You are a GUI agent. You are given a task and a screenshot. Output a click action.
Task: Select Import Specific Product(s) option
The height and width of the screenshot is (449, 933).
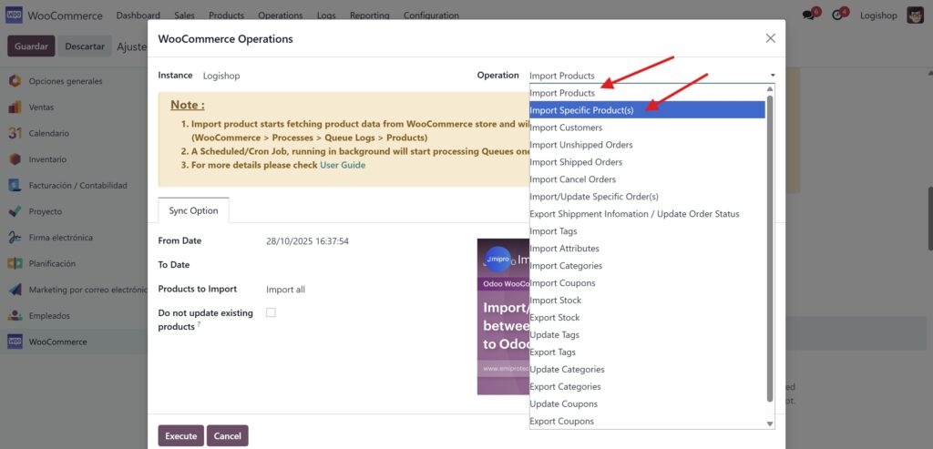[x=647, y=110]
